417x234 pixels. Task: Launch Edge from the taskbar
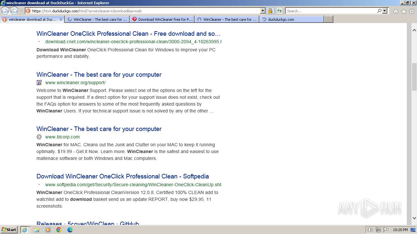coord(70,230)
